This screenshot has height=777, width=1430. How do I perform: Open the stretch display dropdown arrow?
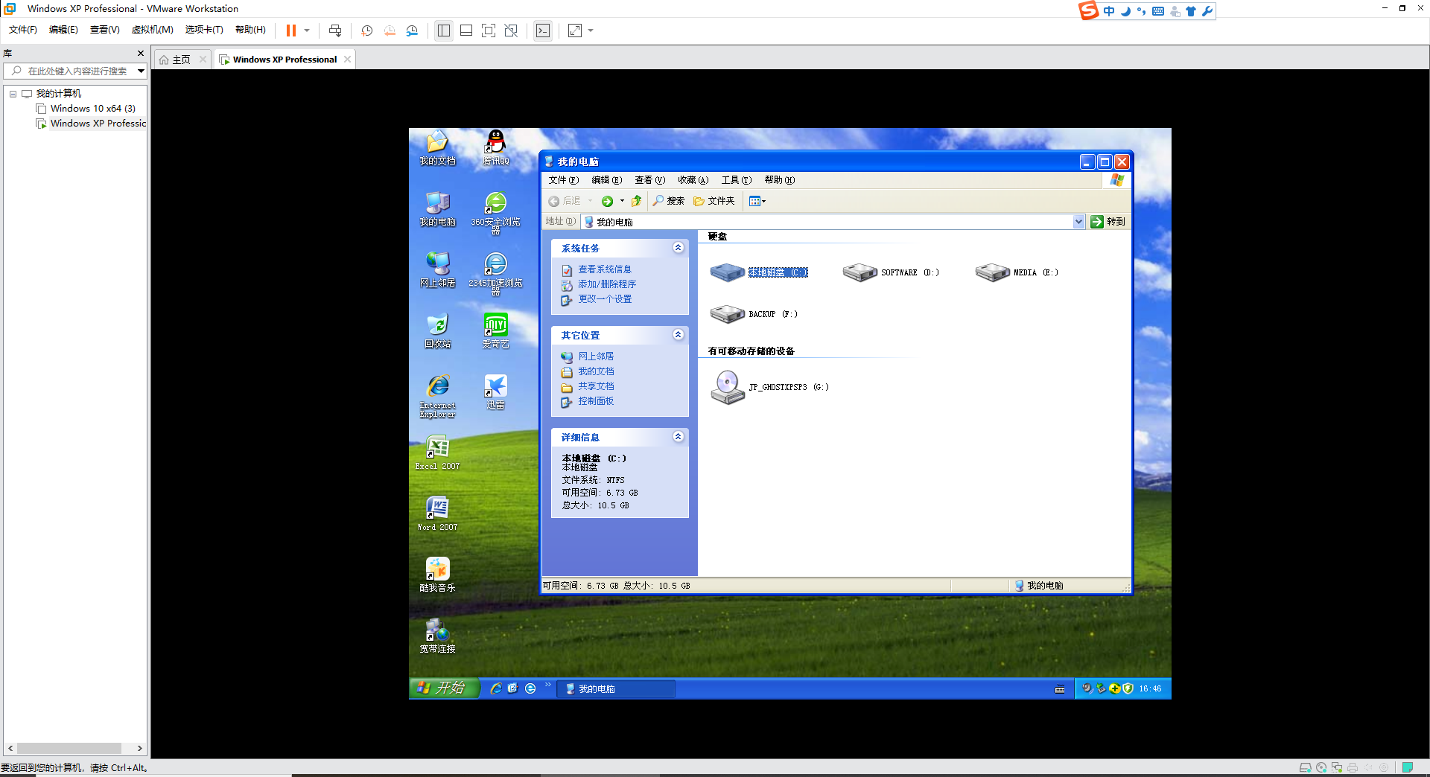(x=591, y=31)
